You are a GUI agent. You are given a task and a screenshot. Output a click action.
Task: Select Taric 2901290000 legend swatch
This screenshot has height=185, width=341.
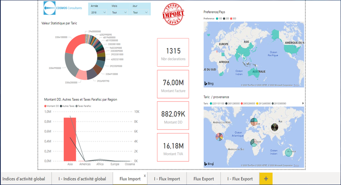coord(226,104)
